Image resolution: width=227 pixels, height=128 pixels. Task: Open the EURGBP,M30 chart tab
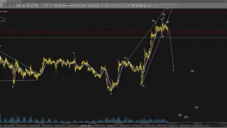[112, 126]
